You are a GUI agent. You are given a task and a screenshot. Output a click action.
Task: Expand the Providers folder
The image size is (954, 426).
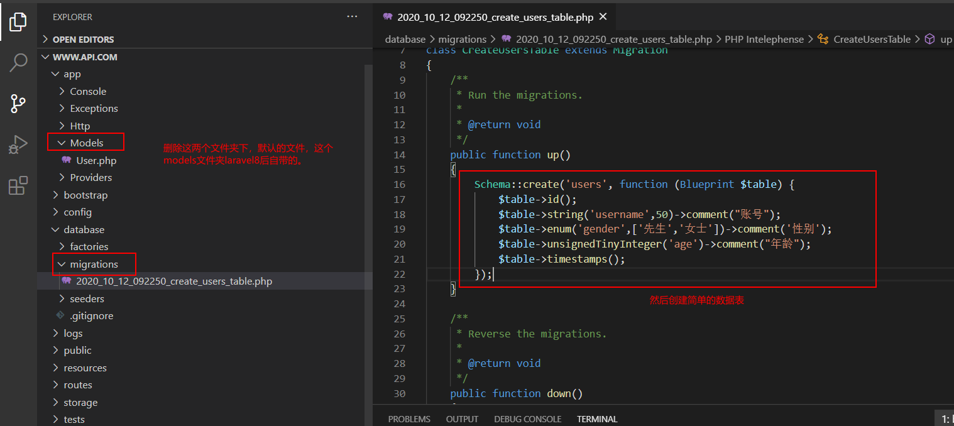(x=62, y=177)
